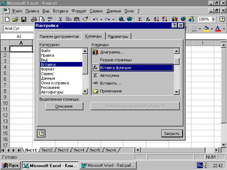The image size is (227, 170).
Task: Click the Drawing toolbar icon
Action: point(191,19)
